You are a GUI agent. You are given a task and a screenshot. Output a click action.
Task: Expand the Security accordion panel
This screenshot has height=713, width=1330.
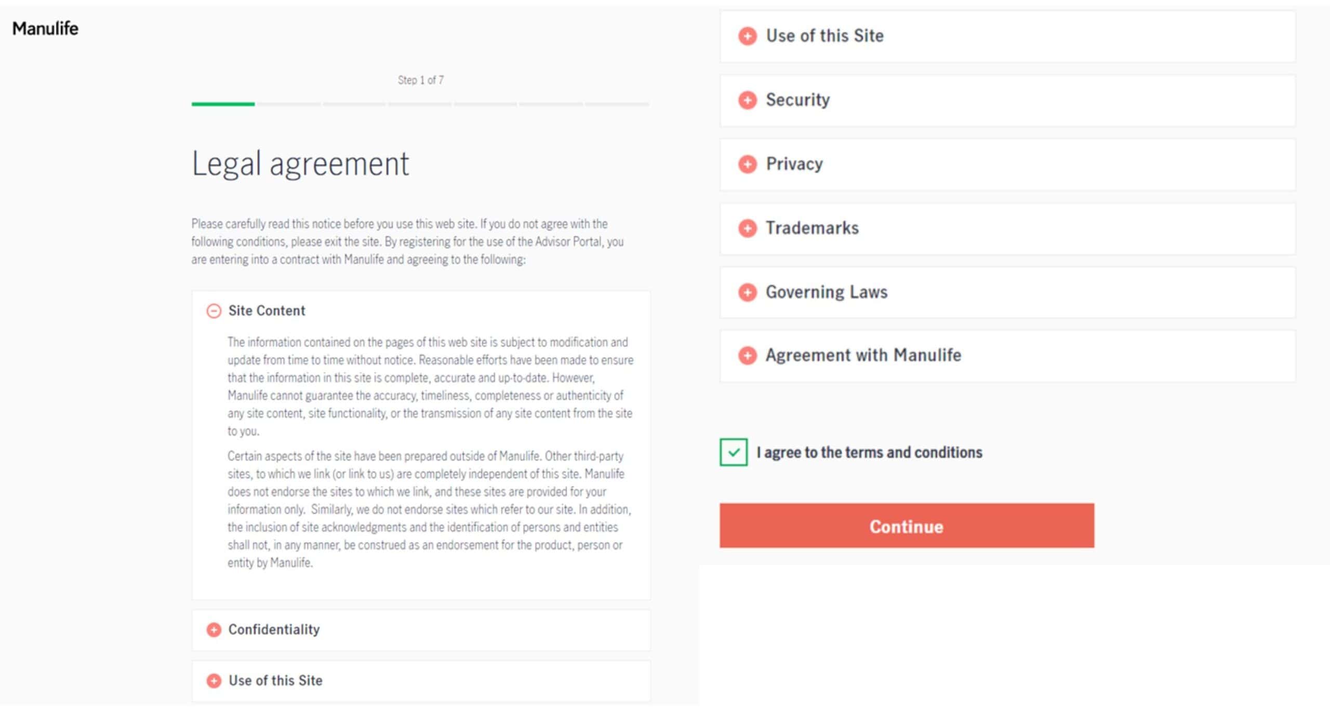click(x=797, y=100)
